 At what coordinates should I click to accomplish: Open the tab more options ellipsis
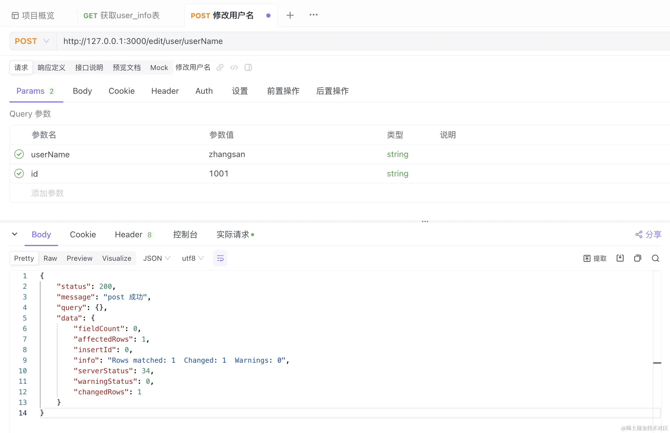point(313,15)
